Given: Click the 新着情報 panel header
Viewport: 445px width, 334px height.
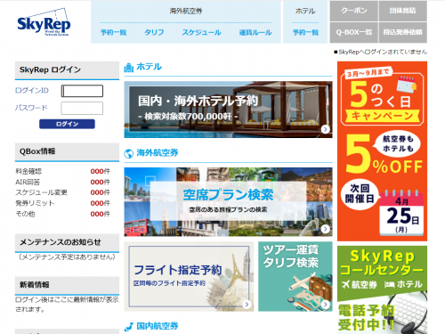Looking at the screenshot, I should (67, 285).
